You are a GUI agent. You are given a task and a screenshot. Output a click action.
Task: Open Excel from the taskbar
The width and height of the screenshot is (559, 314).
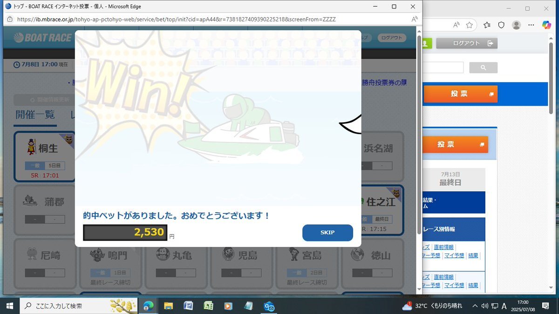pyautogui.click(x=208, y=306)
